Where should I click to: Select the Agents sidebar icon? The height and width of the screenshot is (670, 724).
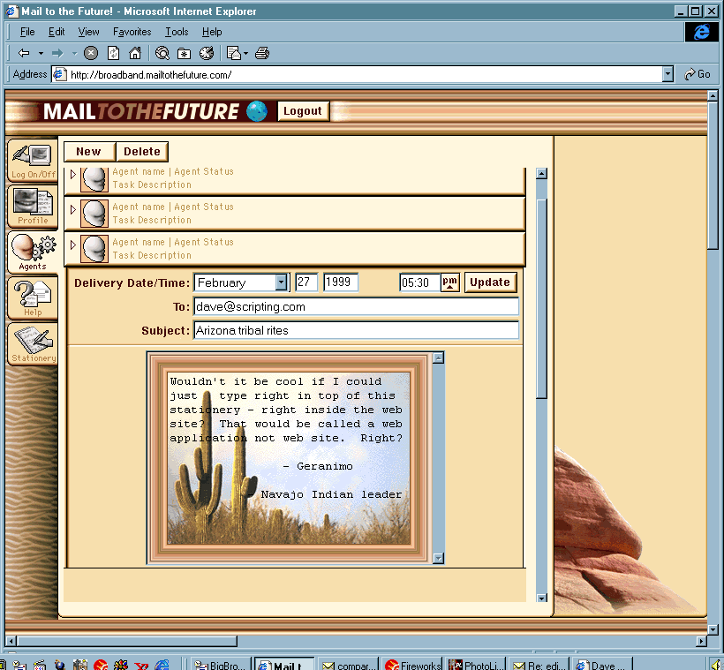33,252
